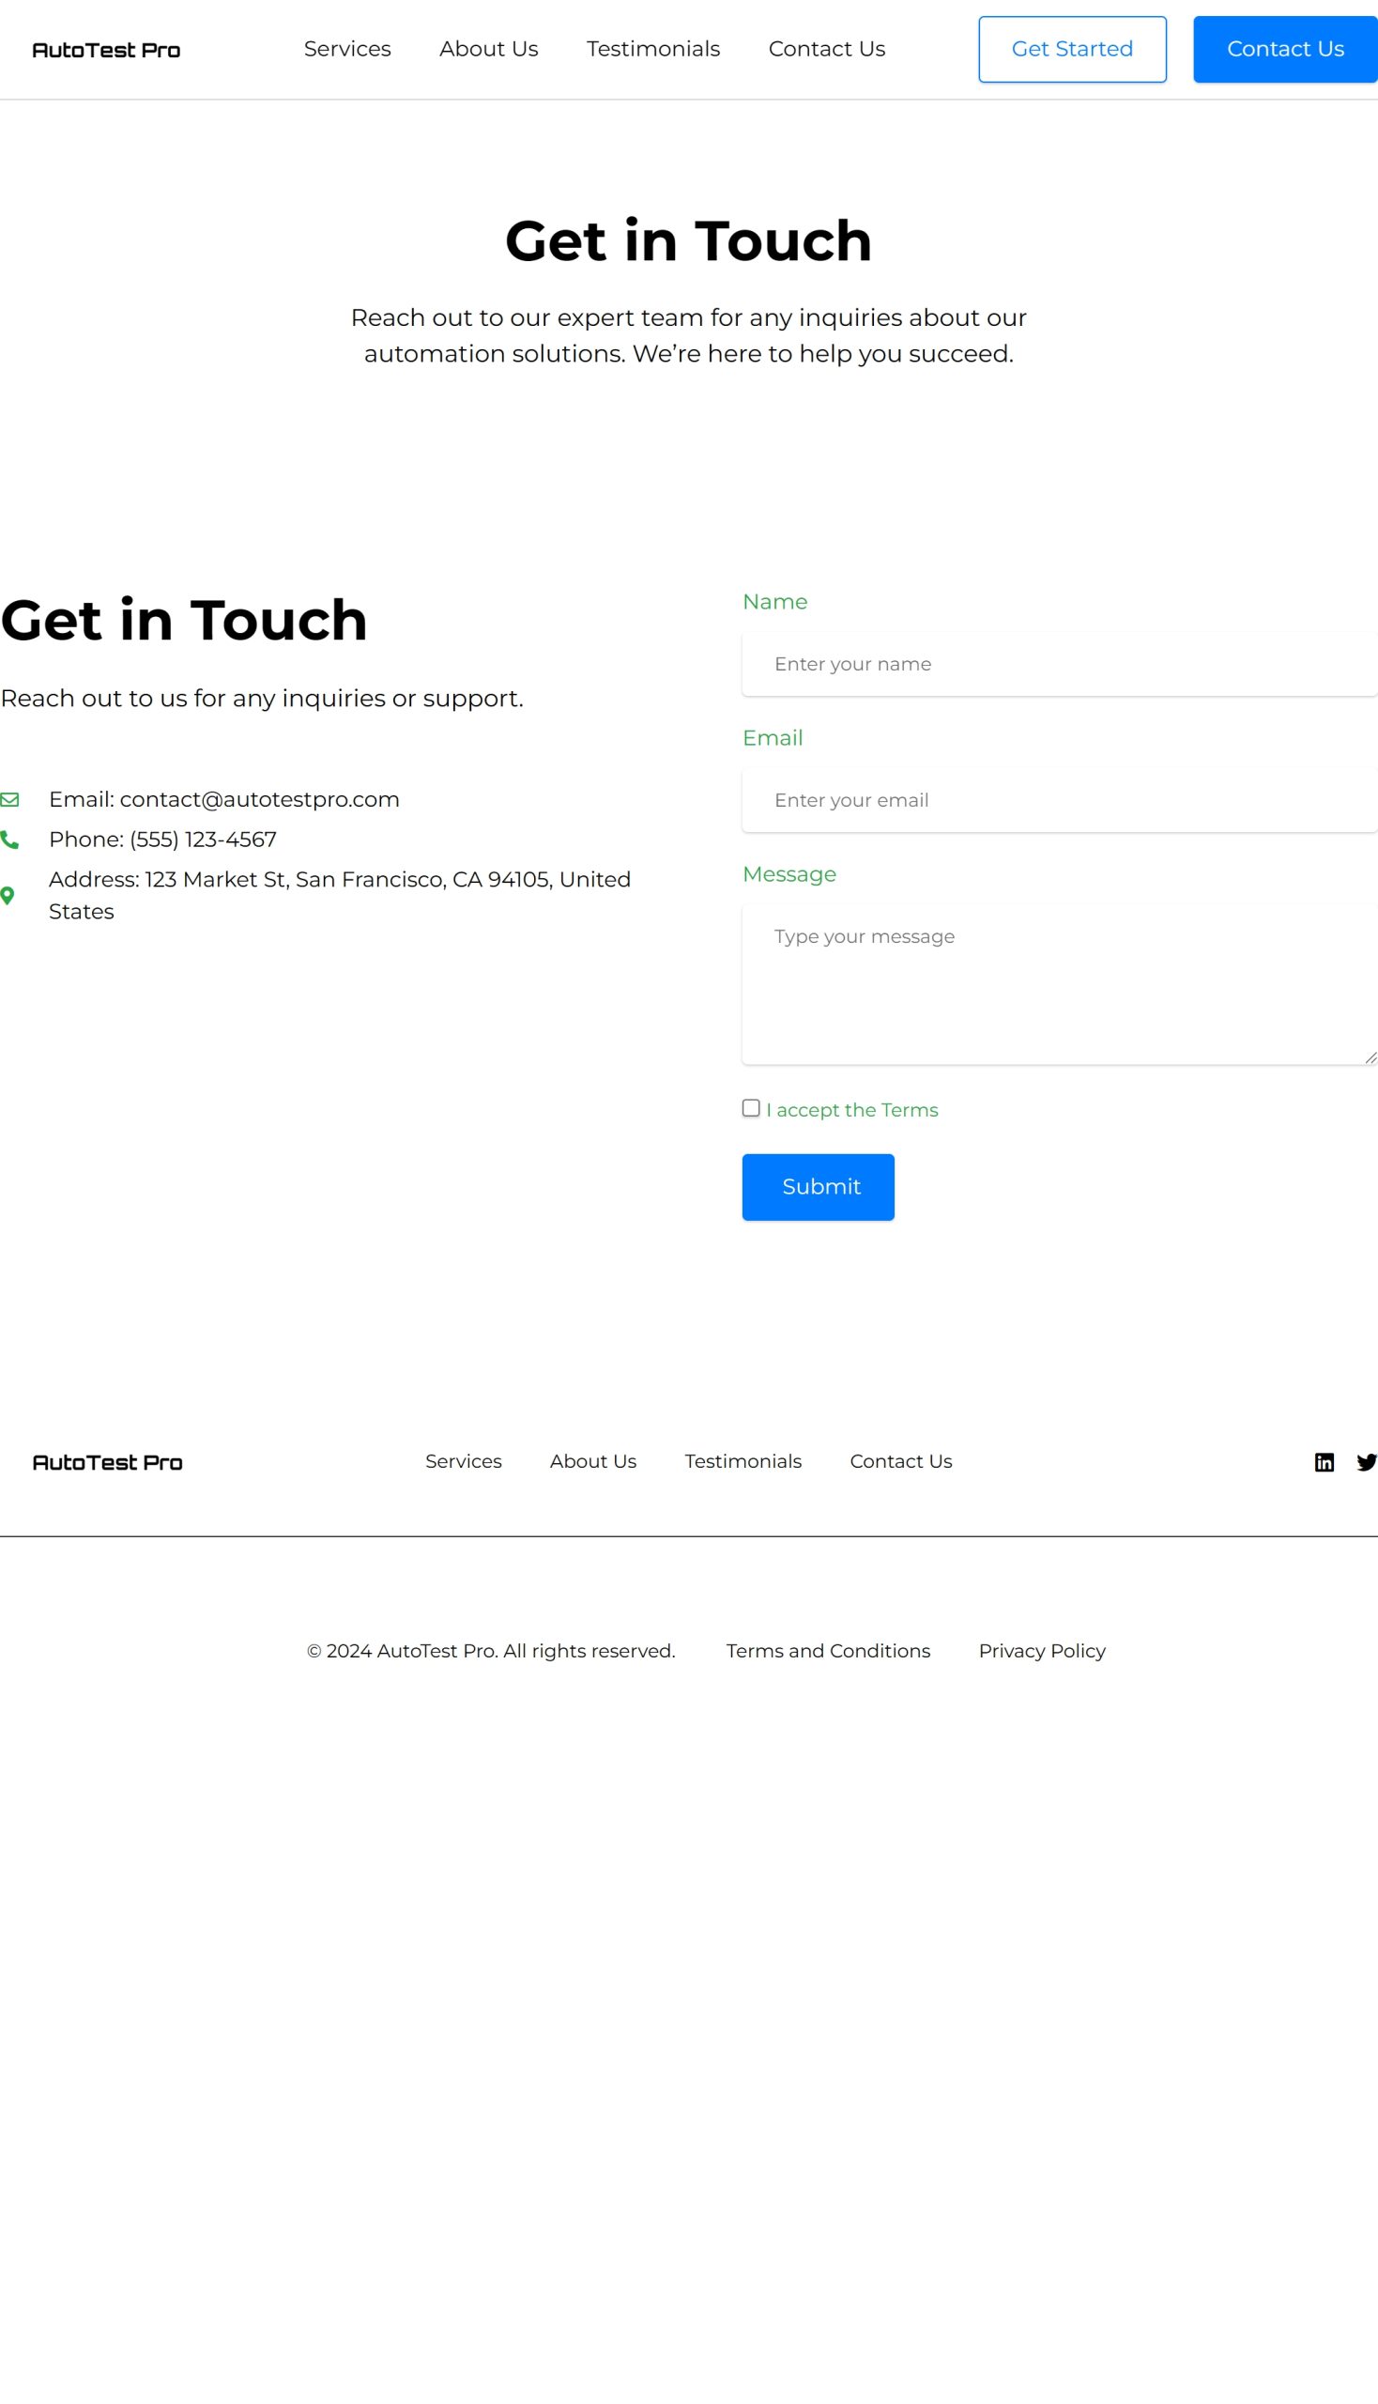Image resolution: width=1378 pixels, height=2404 pixels.
Task: Click the green Email field label
Action: (773, 737)
